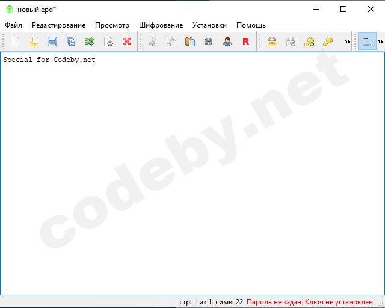The image size is (385, 308).
Task: Click the person avatar toolbar icon
Action: pos(227,42)
